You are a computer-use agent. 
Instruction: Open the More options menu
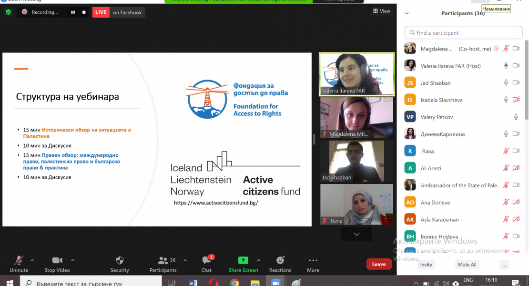tap(313, 264)
